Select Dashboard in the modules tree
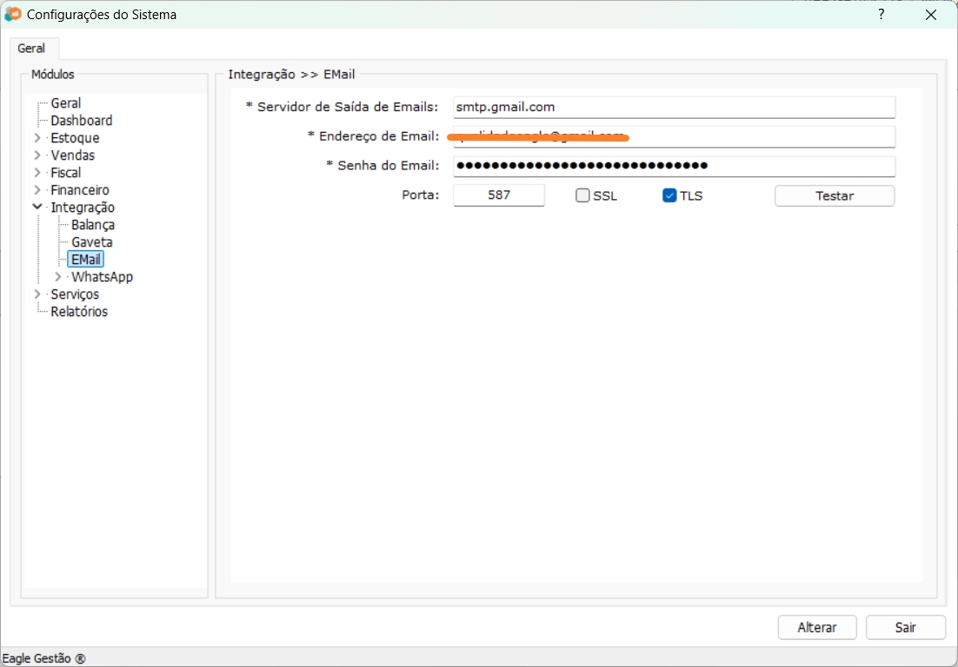Viewport: 958px width, 667px height. 81,120
